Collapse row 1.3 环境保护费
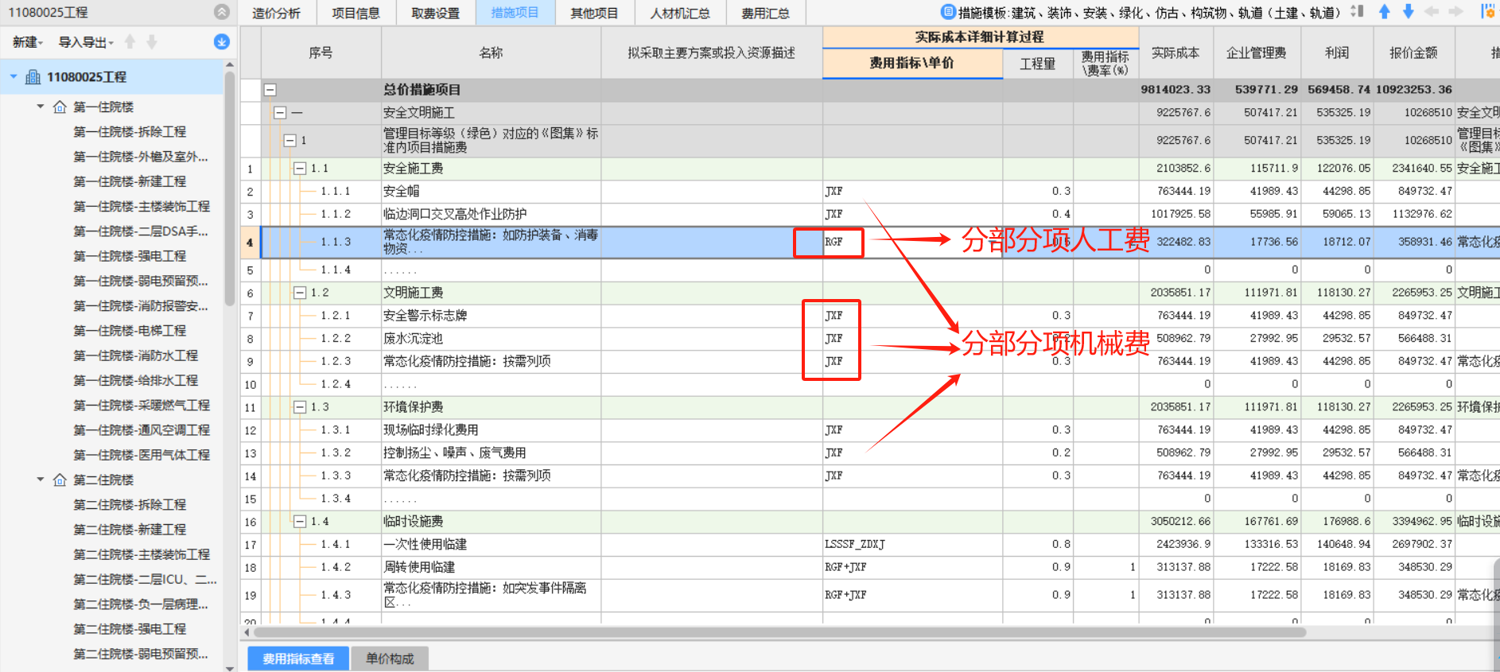 tap(300, 407)
